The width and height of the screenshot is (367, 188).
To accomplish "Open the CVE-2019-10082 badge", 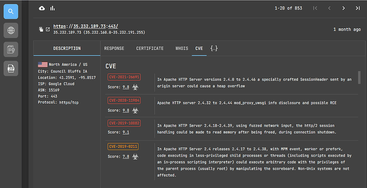I will (x=124, y=123).
